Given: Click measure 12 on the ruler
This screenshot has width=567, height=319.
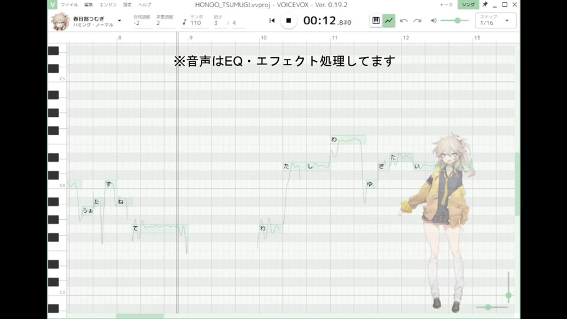Looking at the screenshot, I should click(x=406, y=38).
